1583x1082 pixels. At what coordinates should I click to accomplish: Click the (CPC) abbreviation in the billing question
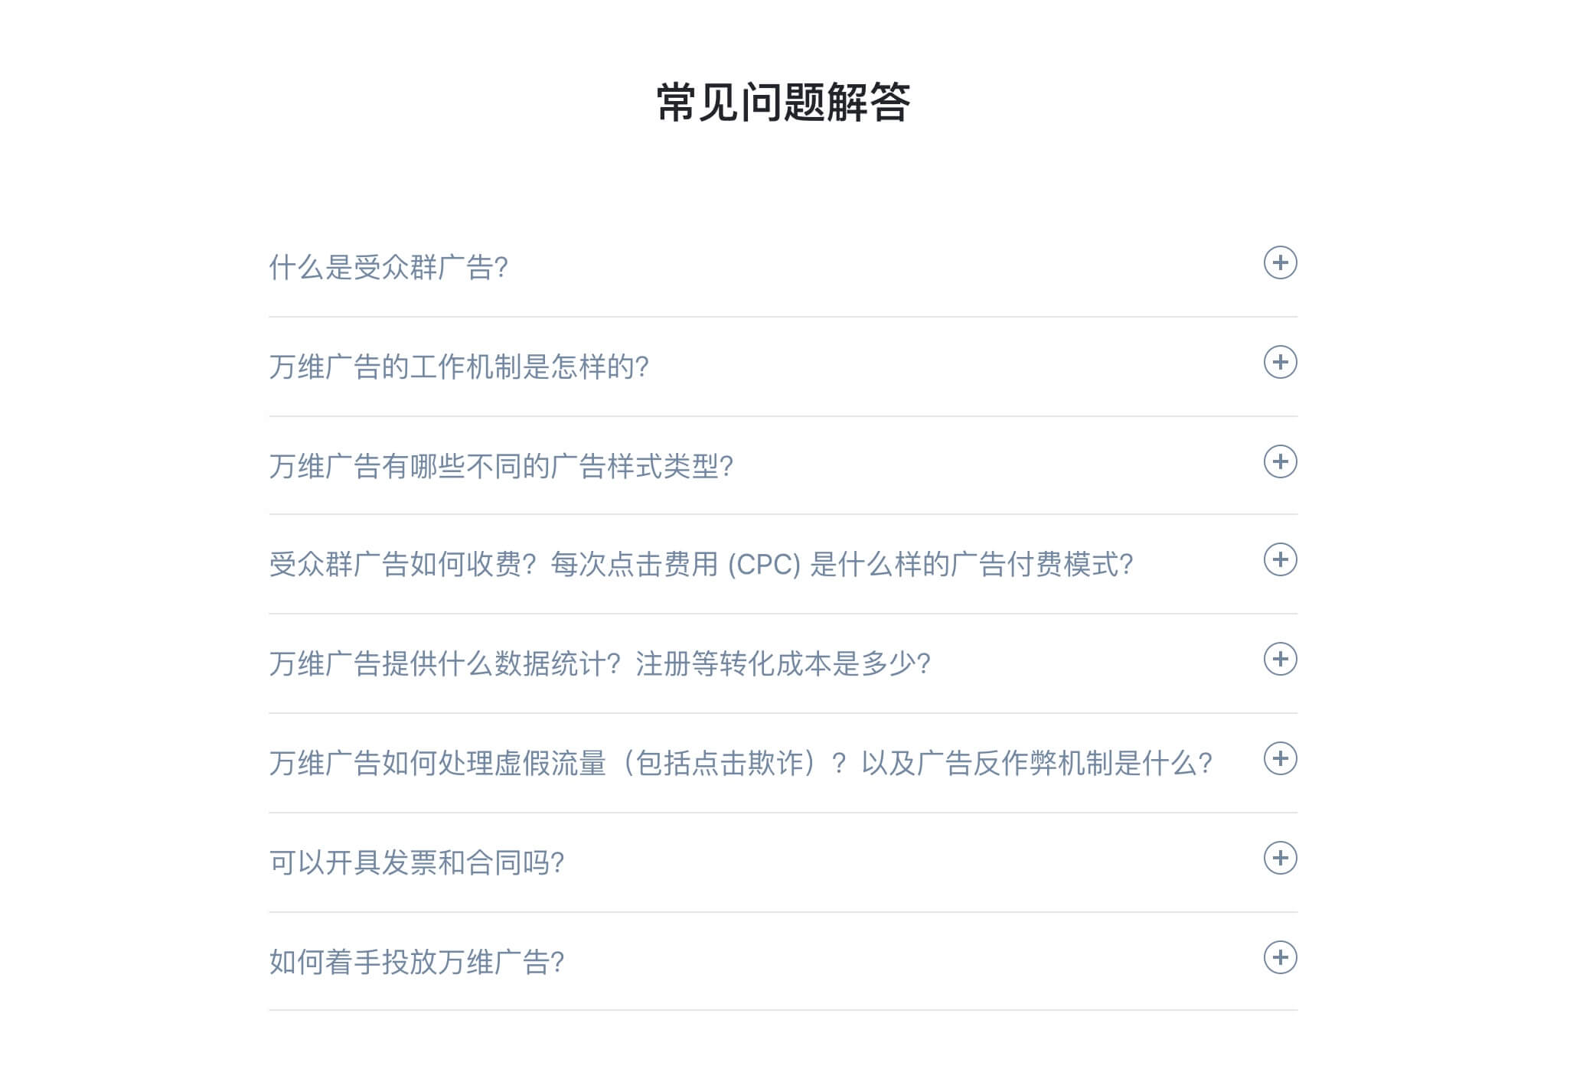[x=763, y=565]
